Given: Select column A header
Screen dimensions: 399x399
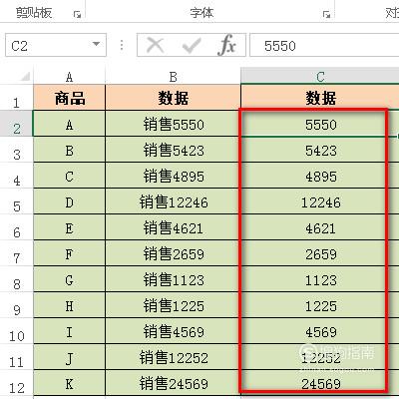Looking at the screenshot, I should 69,77.
